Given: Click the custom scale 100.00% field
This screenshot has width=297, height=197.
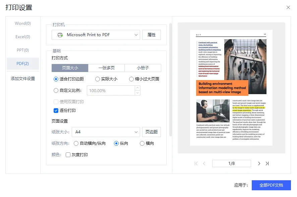Looking at the screenshot, I should pos(111,90).
